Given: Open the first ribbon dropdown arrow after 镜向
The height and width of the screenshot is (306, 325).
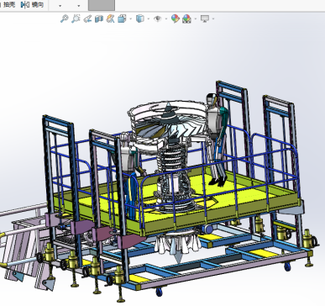Looking at the screenshot, I should [x=60, y=6].
